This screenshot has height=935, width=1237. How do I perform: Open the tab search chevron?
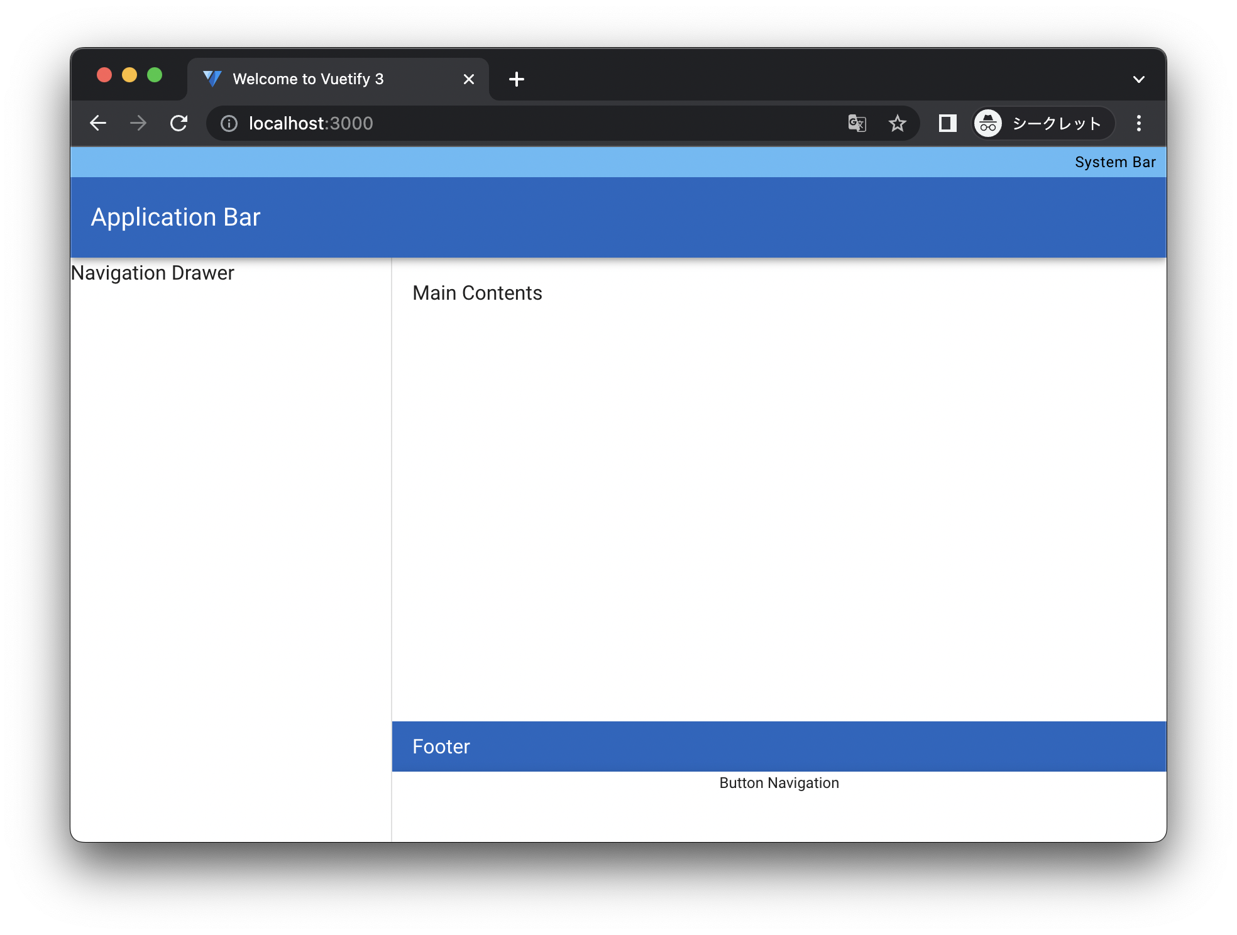[x=1138, y=78]
